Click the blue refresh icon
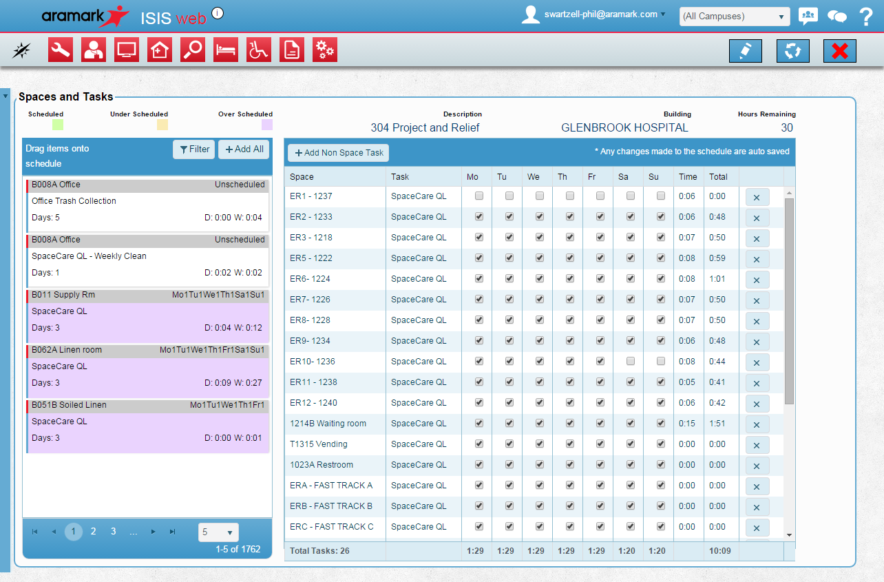The image size is (884, 582). 792,51
